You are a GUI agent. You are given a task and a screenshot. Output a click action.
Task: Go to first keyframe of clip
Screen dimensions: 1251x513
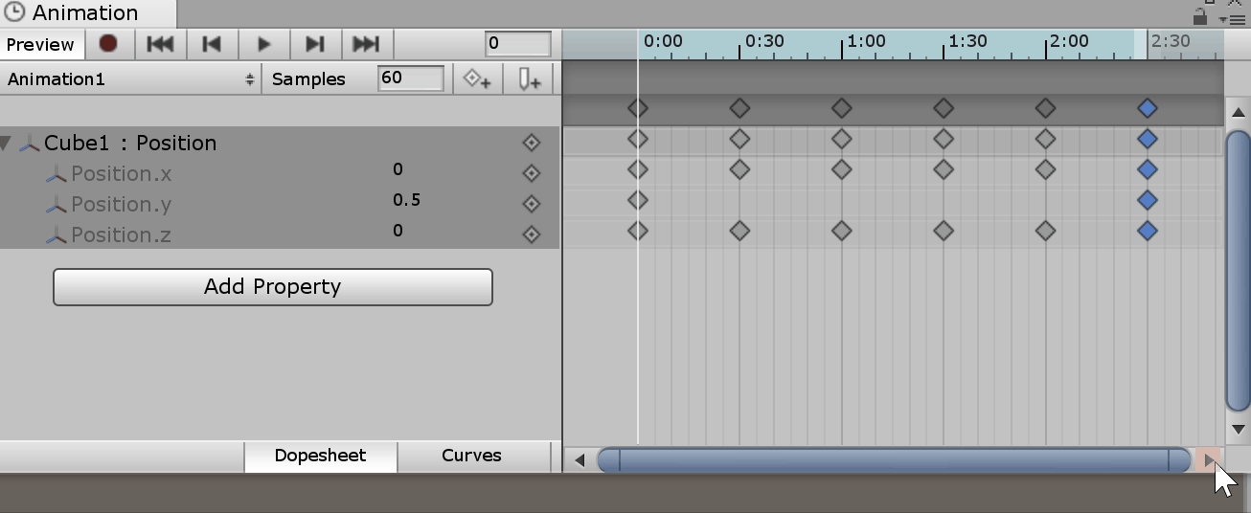point(160,44)
